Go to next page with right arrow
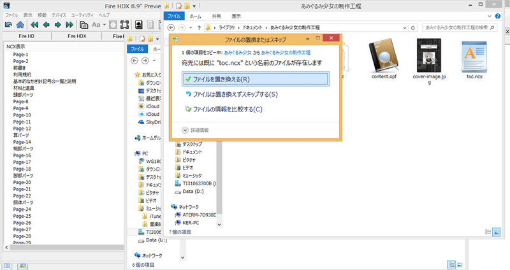The image size is (510, 270). pyautogui.click(x=58, y=25)
